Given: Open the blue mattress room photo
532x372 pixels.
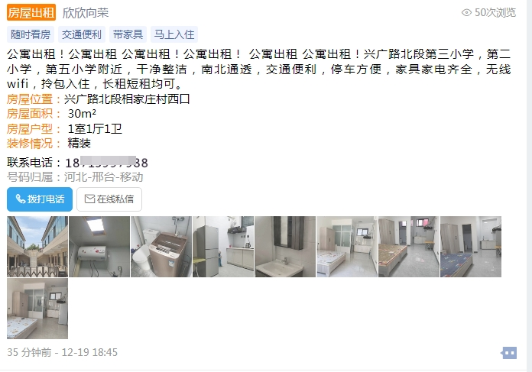Looking at the screenshot, I should [471, 247].
